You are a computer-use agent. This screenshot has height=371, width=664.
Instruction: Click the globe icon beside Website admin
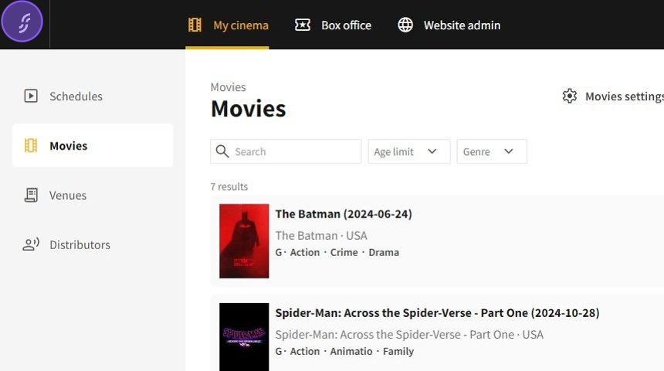tap(405, 25)
